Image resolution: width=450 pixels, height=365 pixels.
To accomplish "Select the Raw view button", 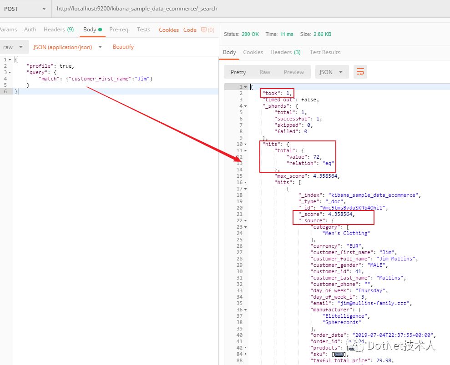I will point(265,72).
